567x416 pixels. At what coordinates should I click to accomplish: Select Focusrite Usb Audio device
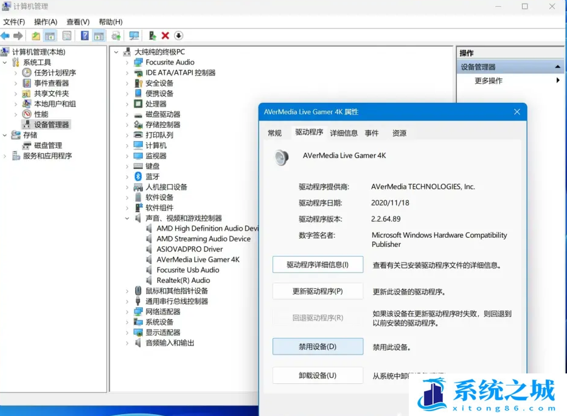[x=187, y=270]
